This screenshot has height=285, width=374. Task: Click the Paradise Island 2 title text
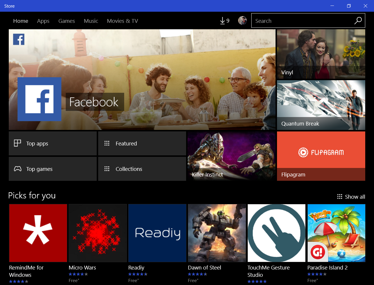click(328, 267)
